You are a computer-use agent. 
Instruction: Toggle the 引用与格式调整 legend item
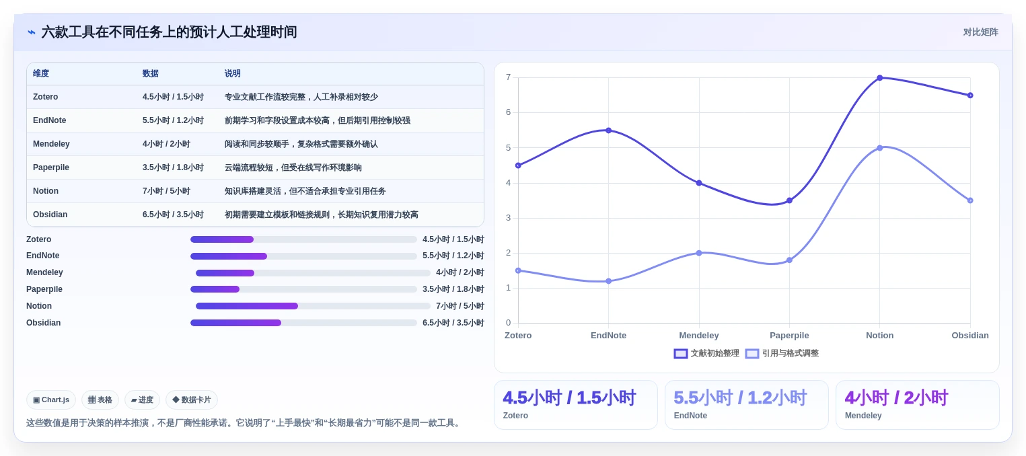click(782, 354)
